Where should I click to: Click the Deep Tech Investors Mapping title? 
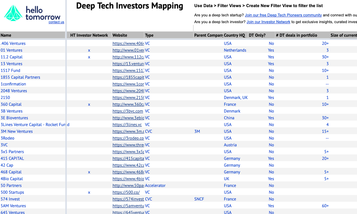pyautogui.click(x=130, y=6)
